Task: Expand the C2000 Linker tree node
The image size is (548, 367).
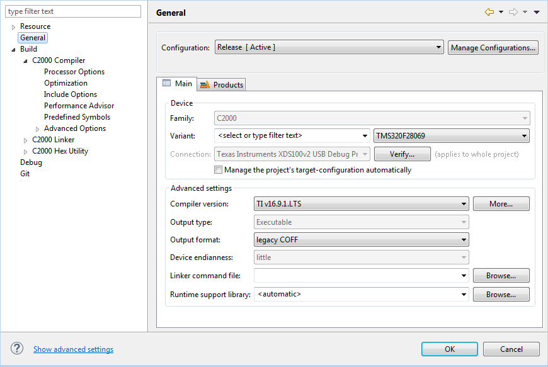Action: (26, 140)
